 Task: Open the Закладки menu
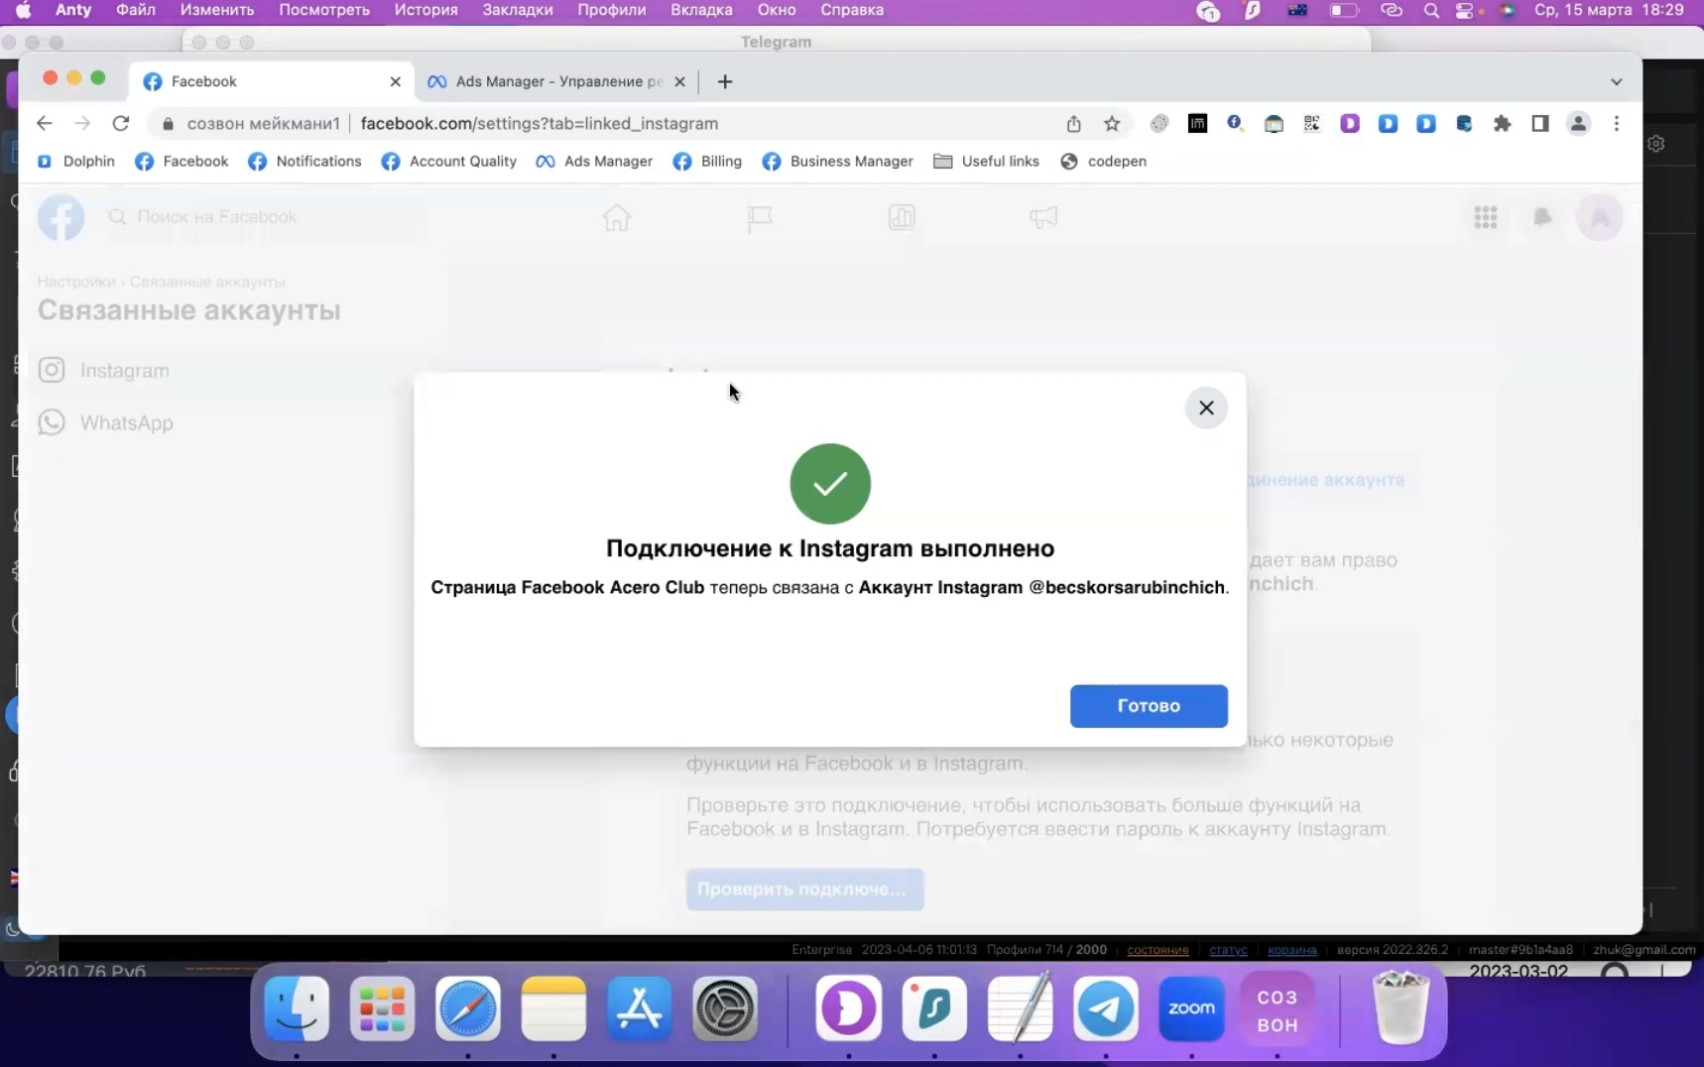518,10
